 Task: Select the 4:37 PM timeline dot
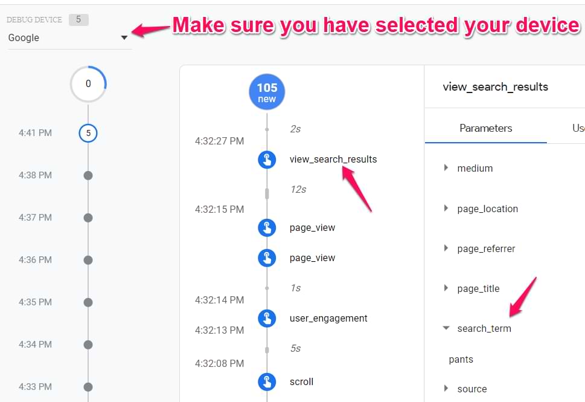point(88,218)
